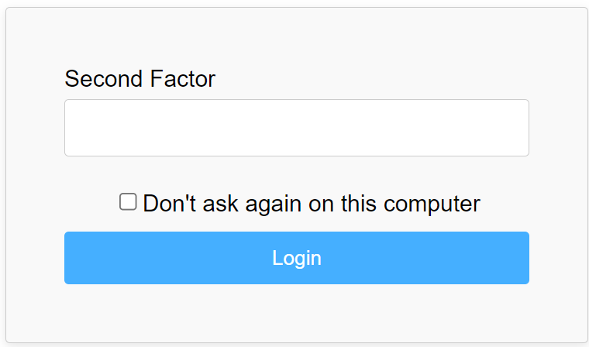589x347 pixels.
Task: Click the Second Factor label text
Action: (139, 79)
